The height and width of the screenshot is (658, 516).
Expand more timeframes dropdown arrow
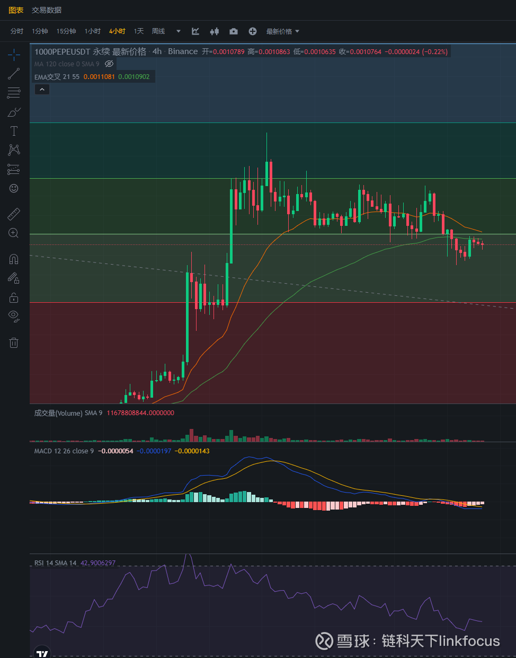[179, 31]
